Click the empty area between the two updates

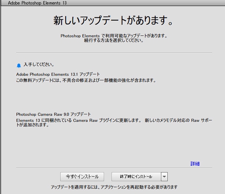point(114,97)
